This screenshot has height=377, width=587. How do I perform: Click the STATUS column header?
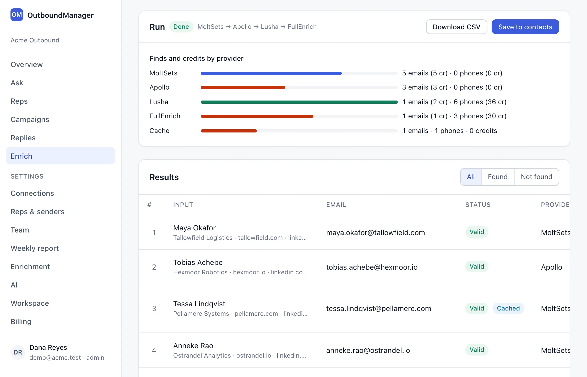478,205
